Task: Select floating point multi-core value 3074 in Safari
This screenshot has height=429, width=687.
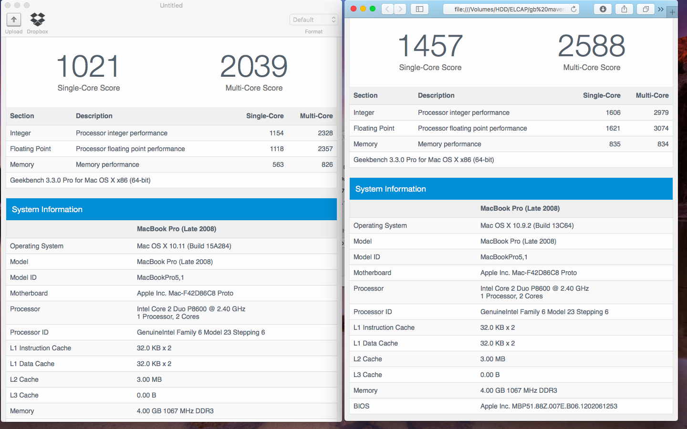Action: 661,128
